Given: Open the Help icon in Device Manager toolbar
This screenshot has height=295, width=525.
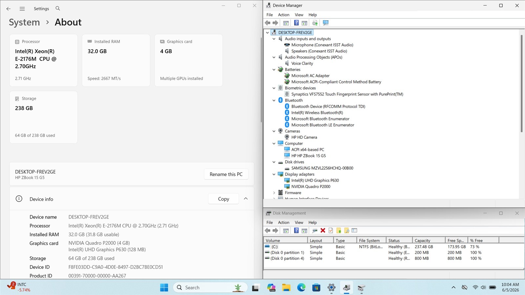Looking at the screenshot, I should pos(296,23).
